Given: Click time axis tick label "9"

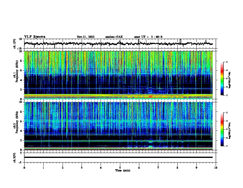Looking at the screenshot, I should (x=196, y=168).
